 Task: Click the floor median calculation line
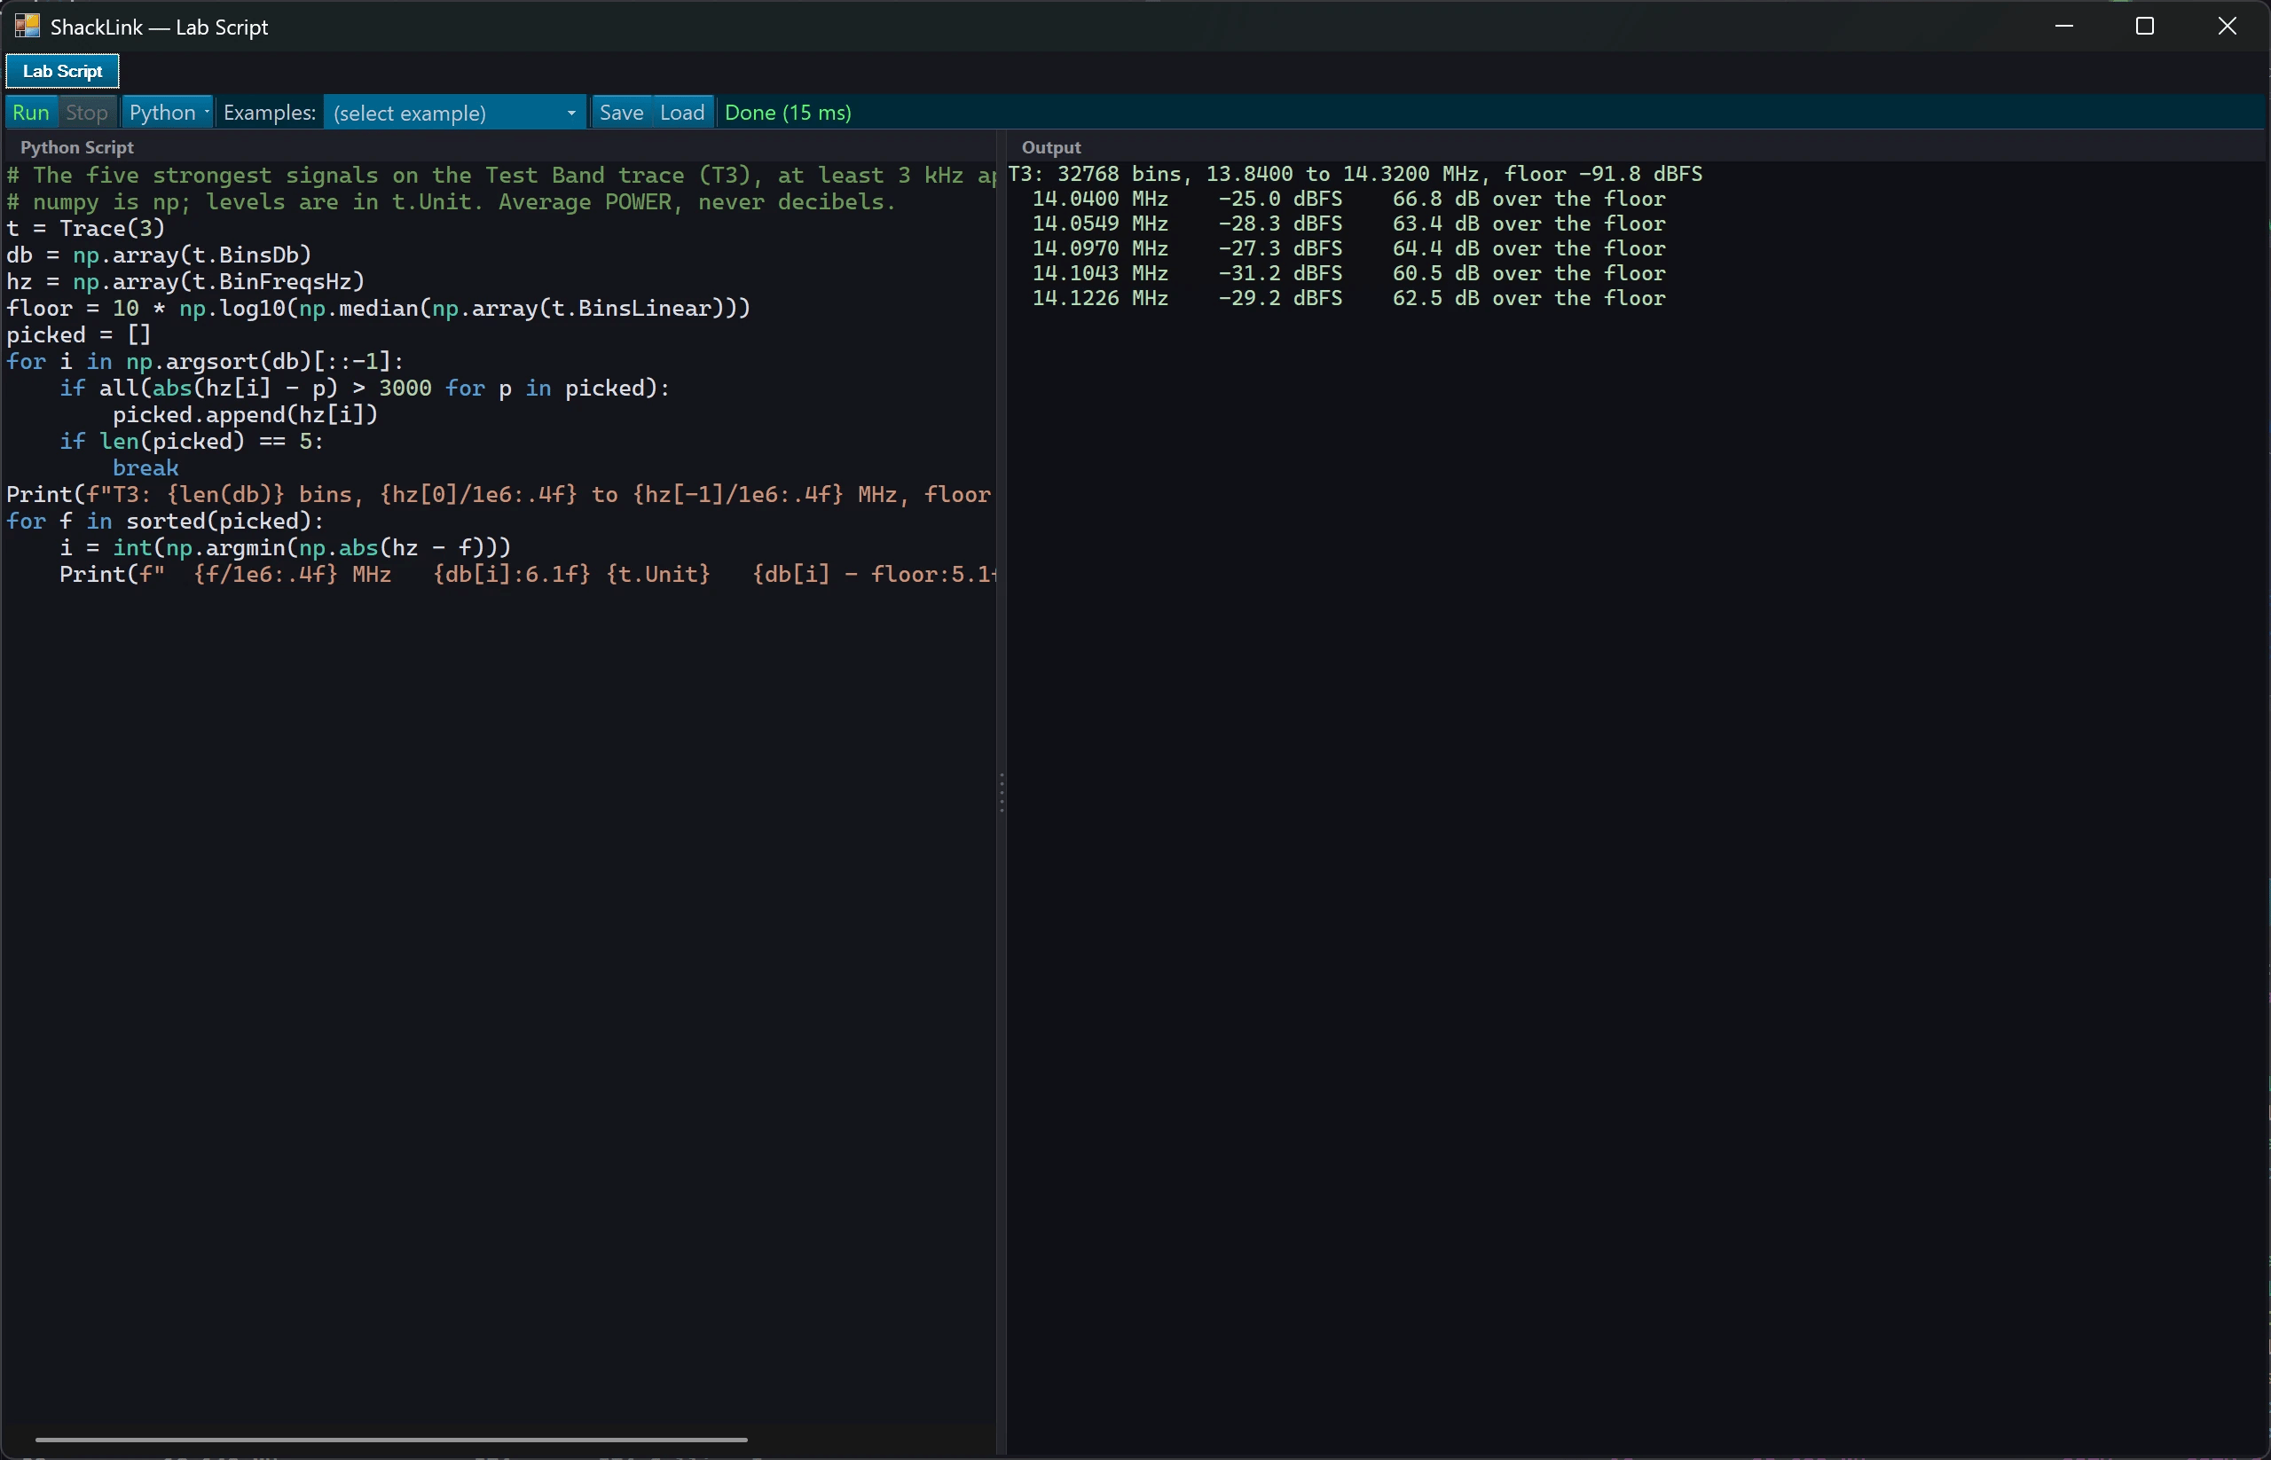[x=378, y=308]
